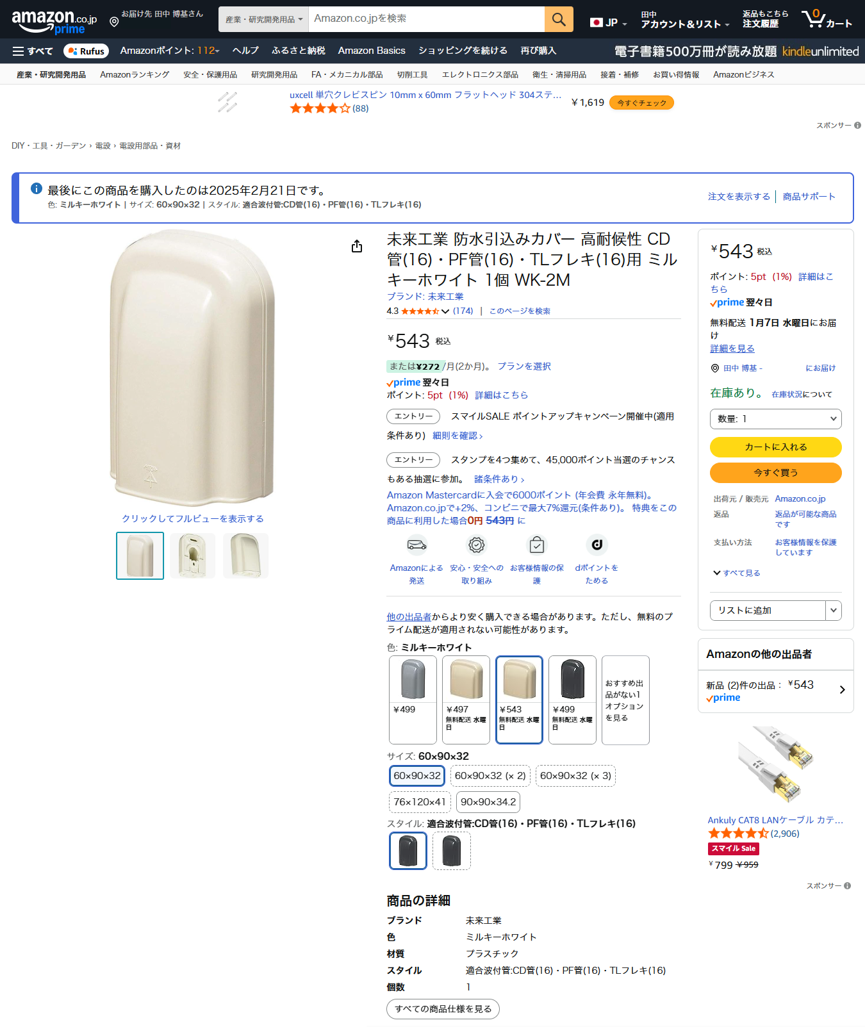The height and width of the screenshot is (1027, 865).
Task: Click the orange search magnifier button
Action: pyautogui.click(x=558, y=19)
